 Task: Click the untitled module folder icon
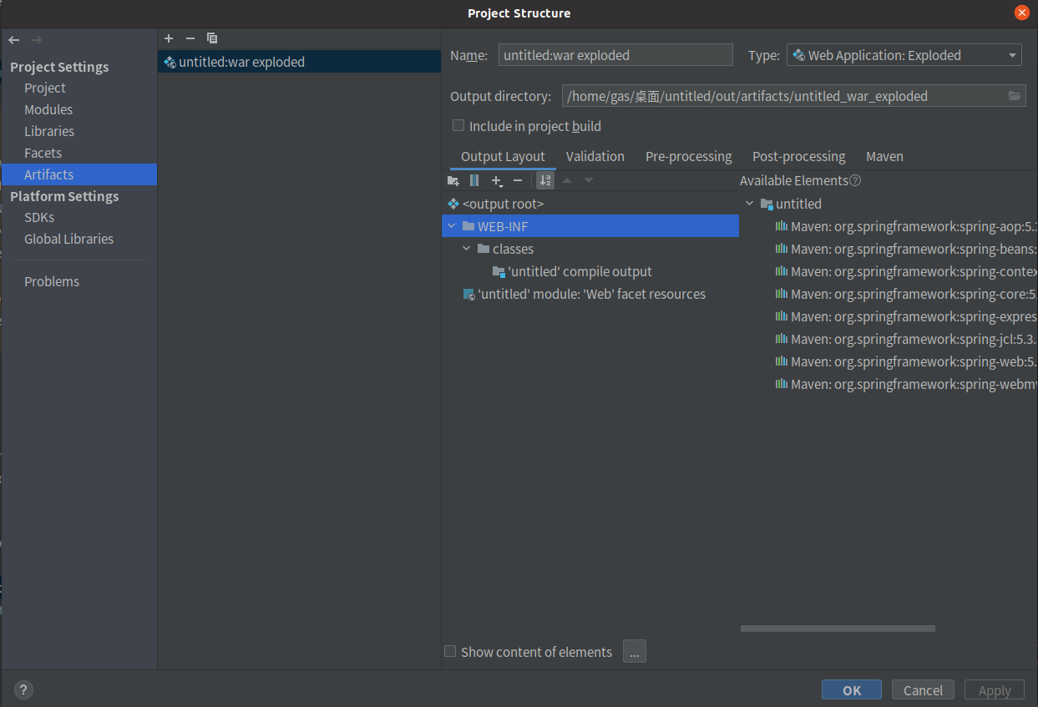[x=767, y=204]
